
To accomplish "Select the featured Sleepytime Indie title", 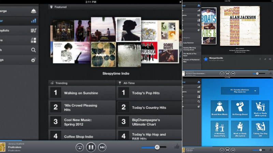I will (x=116, y=73).
